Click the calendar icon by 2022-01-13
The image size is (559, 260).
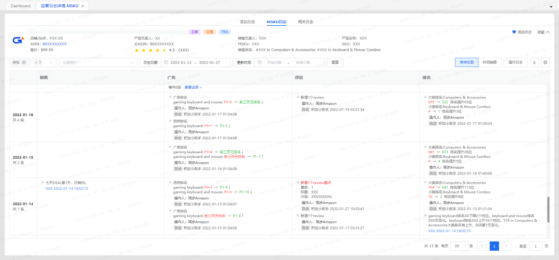(166, 62)
